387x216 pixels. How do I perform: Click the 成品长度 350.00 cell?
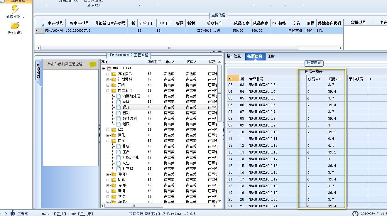pyautogui.click(x=242, y=30)
